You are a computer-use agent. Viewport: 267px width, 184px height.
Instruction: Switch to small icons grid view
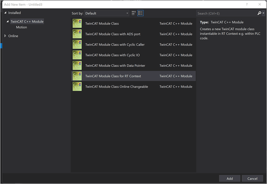point(134,13)
